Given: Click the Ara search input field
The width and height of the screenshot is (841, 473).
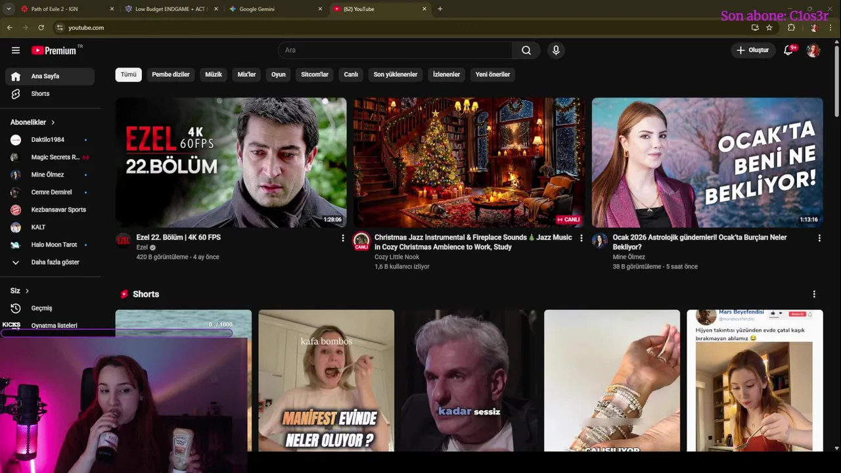Looking at the screenshot, I should tap(396, 50).
